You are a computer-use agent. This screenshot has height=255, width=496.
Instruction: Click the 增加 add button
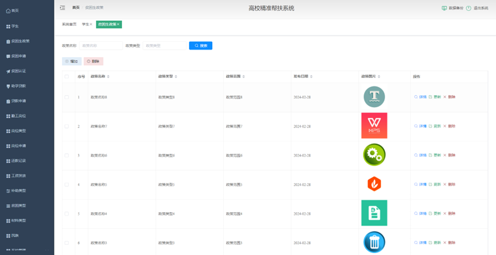[72, 61]
